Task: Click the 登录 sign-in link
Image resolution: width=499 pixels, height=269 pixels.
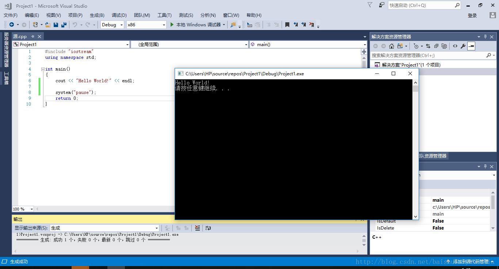Action: 472,15
